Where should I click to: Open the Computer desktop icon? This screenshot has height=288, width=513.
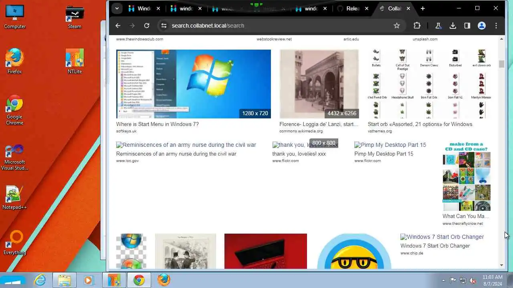pos(15,17)
